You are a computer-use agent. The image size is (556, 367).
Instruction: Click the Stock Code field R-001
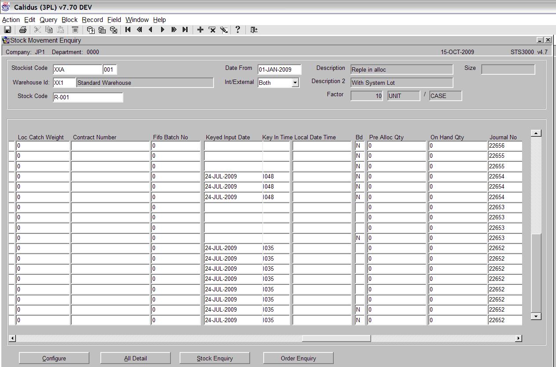tap(88, 97)
